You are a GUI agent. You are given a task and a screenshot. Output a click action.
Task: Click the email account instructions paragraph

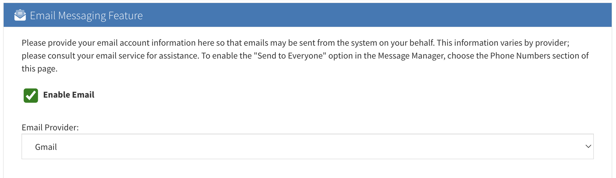[305, 56]
